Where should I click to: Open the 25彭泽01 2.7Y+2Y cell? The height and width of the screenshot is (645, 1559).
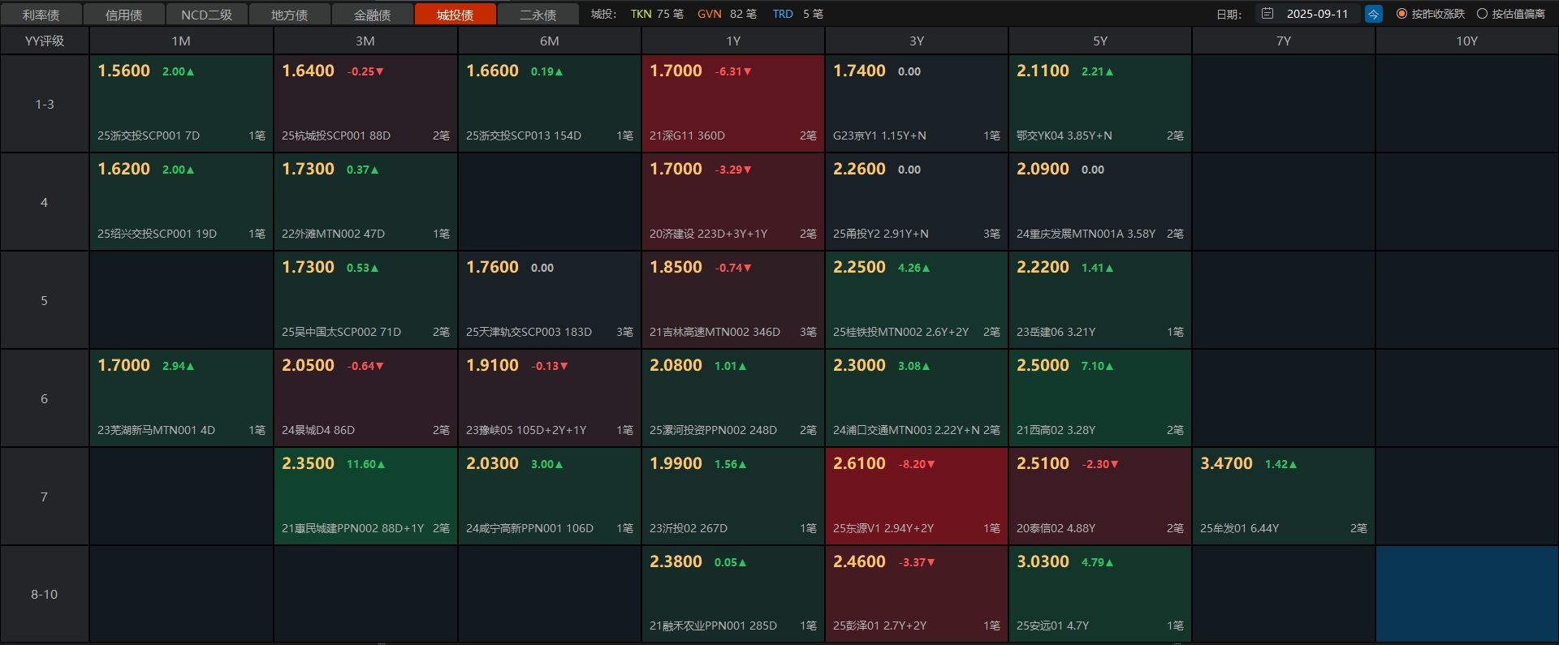point(917,594)
